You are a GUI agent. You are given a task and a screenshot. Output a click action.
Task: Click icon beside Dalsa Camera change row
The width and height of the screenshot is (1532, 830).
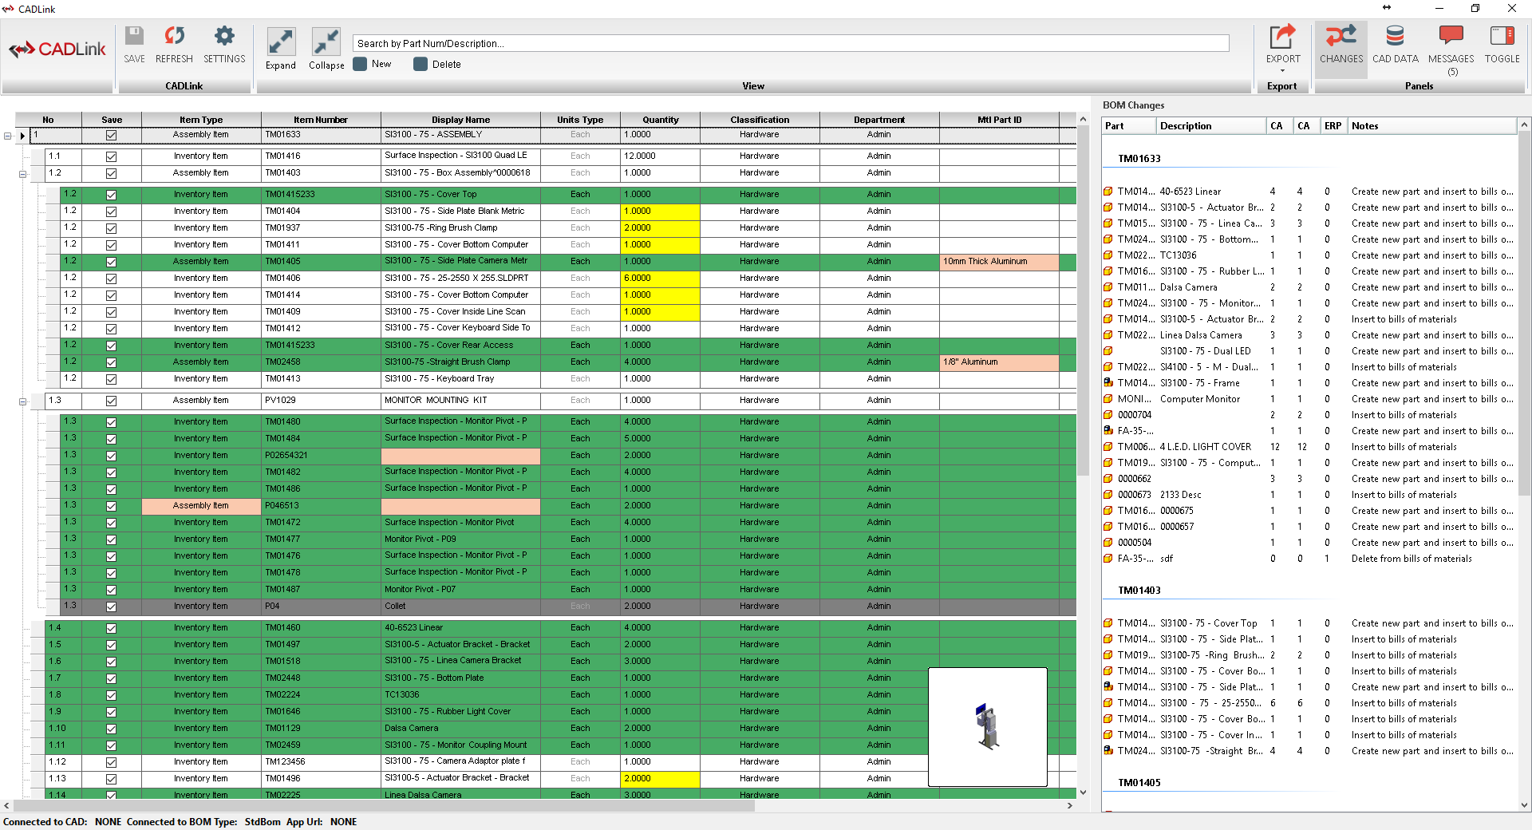pos(1108,287)
